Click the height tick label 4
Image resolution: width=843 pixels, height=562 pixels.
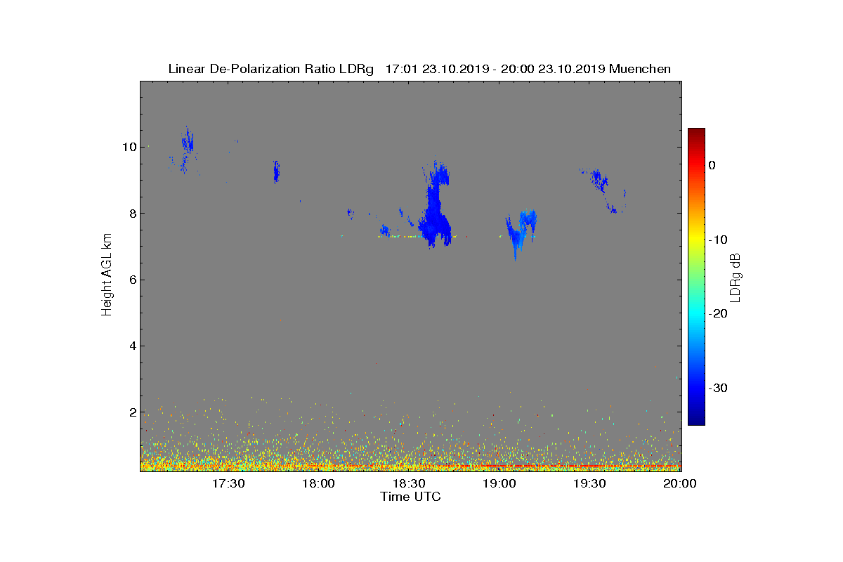click(x=131, y=346)
